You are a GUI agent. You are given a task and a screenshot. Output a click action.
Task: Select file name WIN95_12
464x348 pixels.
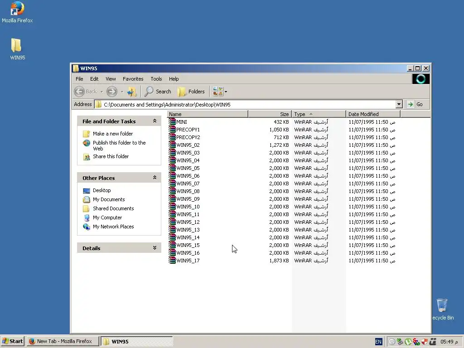pos(188,222)
